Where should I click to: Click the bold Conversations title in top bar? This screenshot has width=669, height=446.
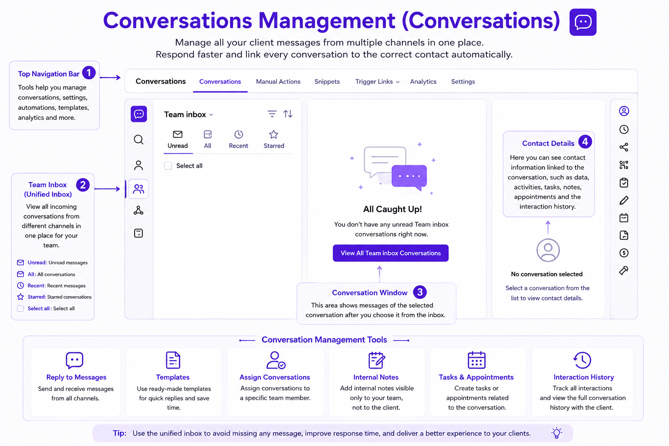pyautogui.click(x=161, y=81)
